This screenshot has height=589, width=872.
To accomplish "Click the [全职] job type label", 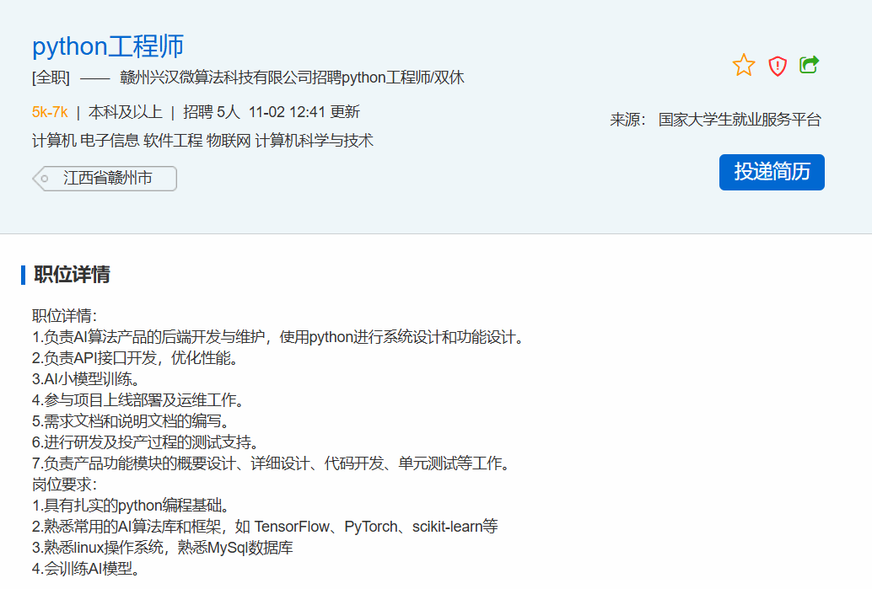I will 51,78.
